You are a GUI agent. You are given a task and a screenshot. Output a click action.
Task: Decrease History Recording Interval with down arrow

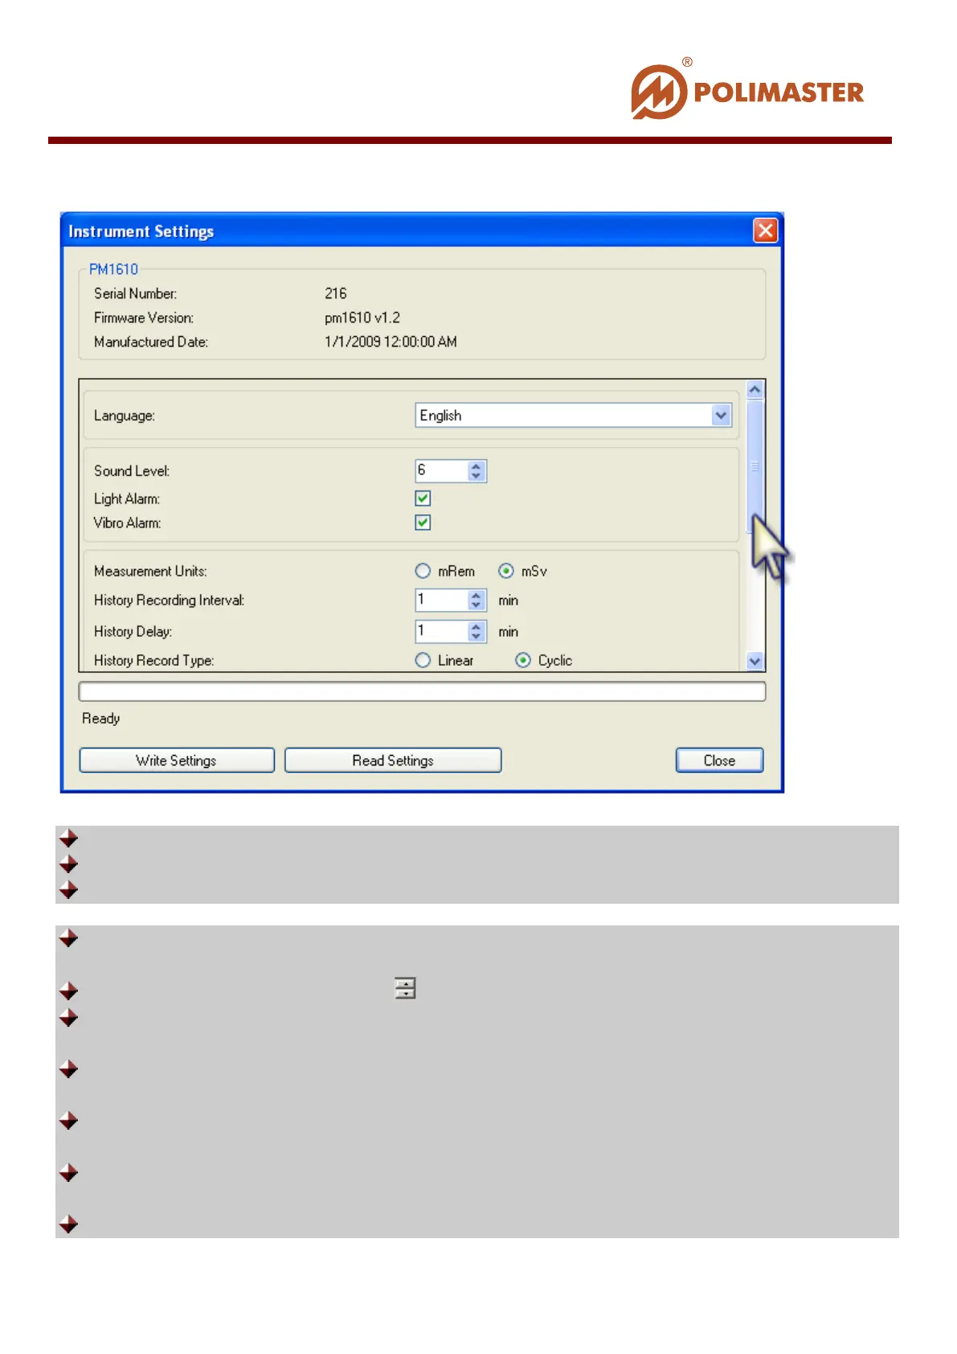[476, 605]
